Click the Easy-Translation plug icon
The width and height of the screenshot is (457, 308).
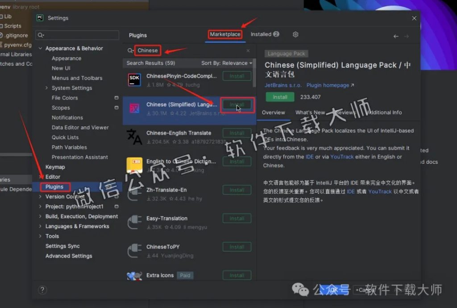click(135, 221)
